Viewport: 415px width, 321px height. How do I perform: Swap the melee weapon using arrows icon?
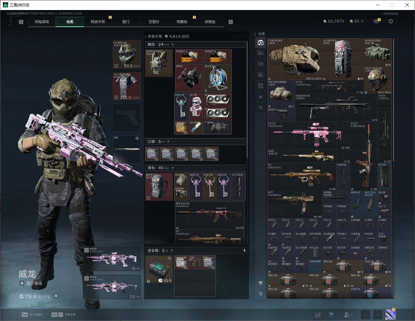[x=137, y=138]
